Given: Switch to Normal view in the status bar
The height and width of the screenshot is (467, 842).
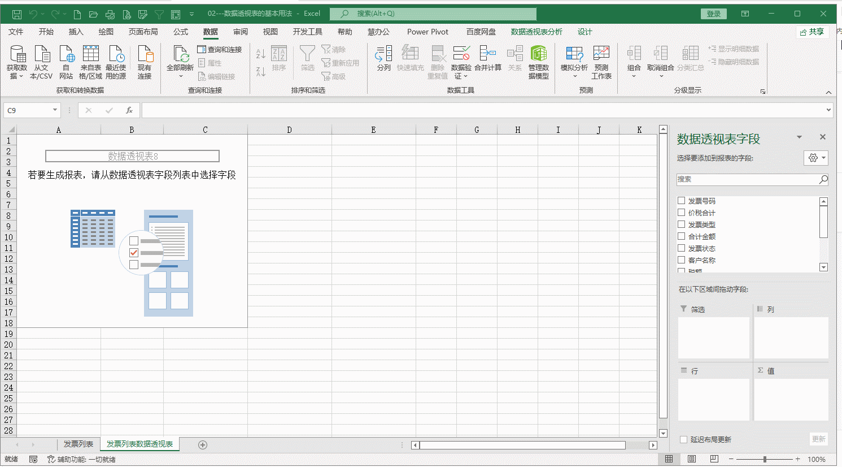Looking at the screenshot, I should tap(669, 459).
